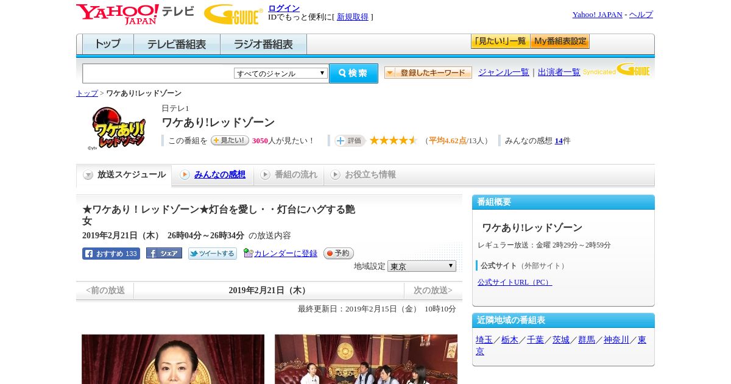Open the ヘルプ link
The image size is (731, 384).
coord(641,15)
